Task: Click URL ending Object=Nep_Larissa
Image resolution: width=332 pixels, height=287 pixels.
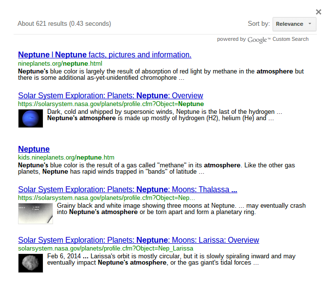Action: tap(106, 249)
